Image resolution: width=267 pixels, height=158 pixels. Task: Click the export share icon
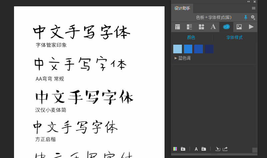pos(225,149)
